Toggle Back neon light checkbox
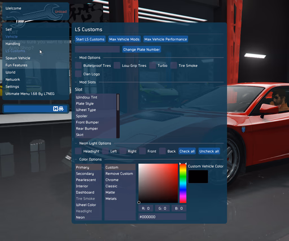 click(x=163, y=151)
